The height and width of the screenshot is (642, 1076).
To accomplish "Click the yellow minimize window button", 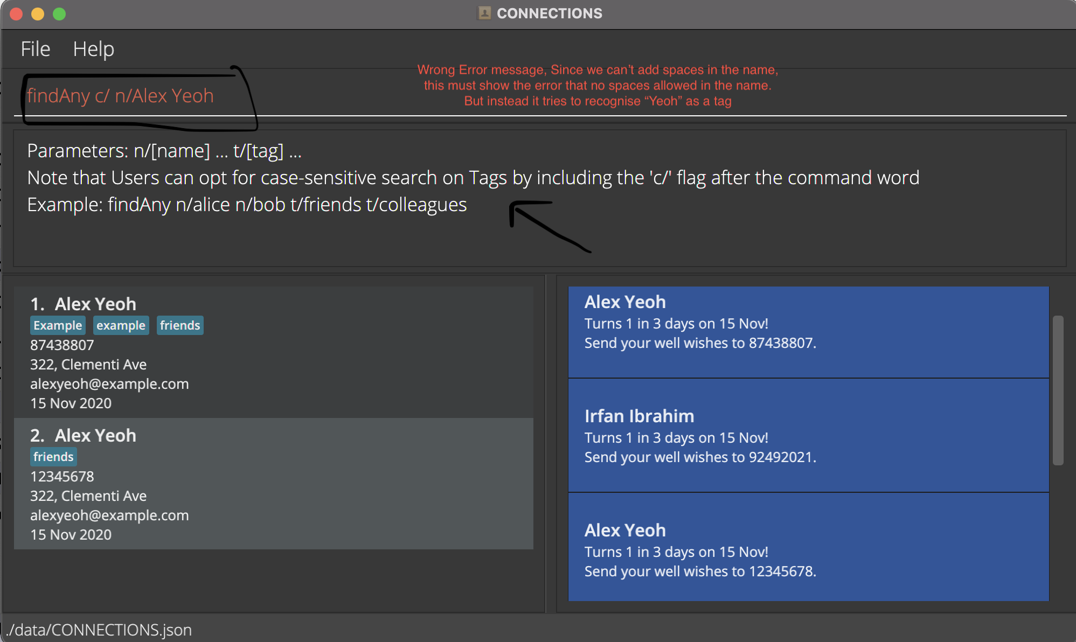I will coord(38,14).
